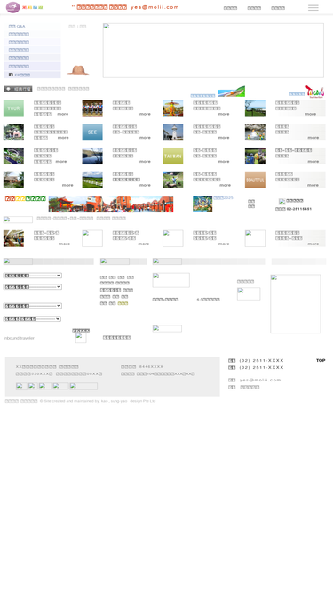The image size is (333, 593).
Task: Open the hamburger menu icon in header
Action: pyautogui.click(x=313, y=8)
